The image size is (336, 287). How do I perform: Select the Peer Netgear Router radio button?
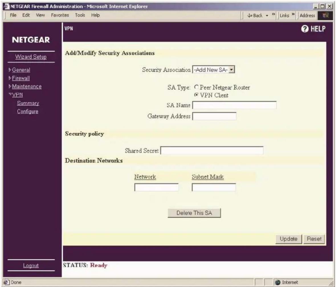coord(196,87)
